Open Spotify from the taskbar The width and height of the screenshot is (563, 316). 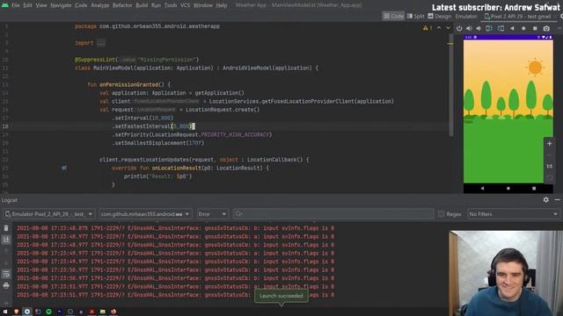(48, 312)
